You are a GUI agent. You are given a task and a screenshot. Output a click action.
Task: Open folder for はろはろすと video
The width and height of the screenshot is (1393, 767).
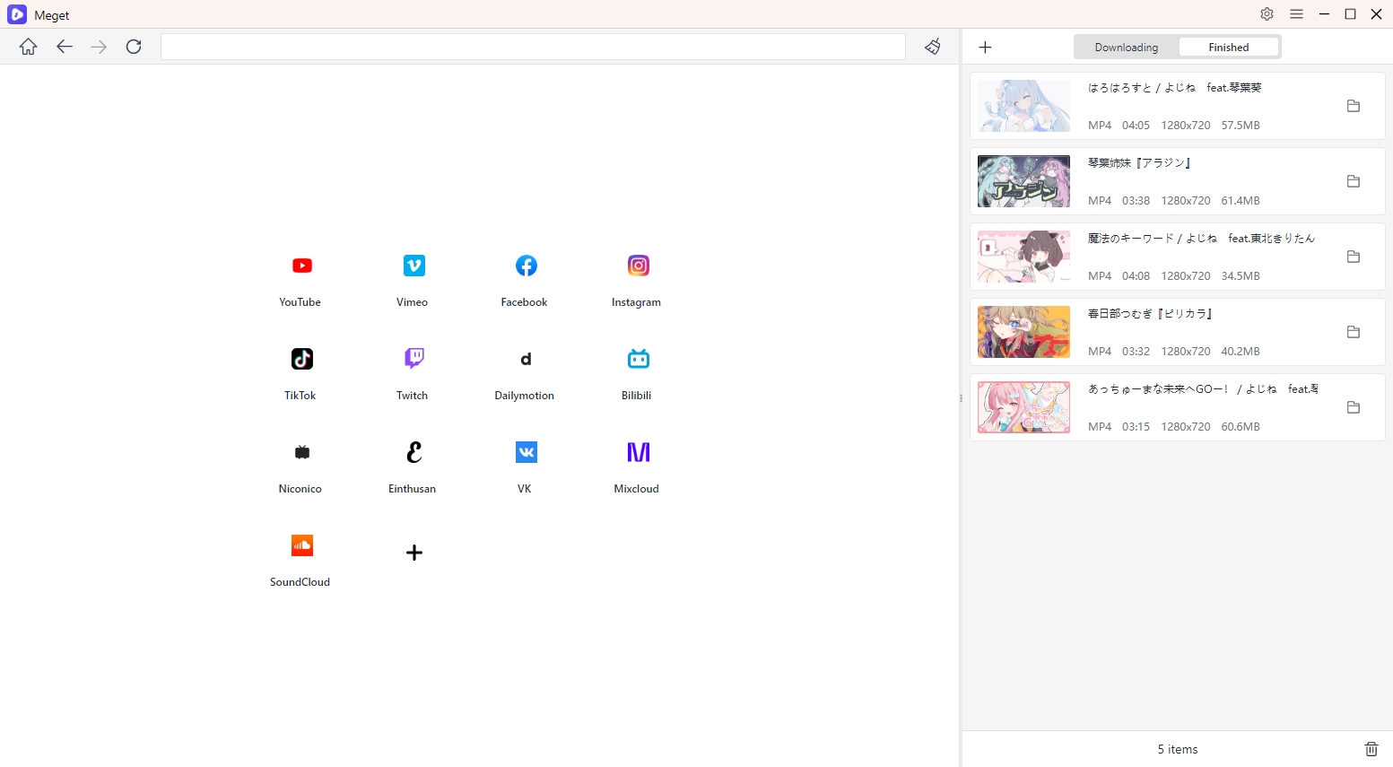point(1354,106)
